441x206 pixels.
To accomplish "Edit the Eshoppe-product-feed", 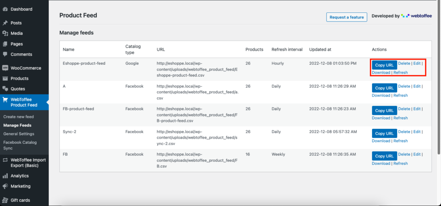I will point(417,64).
